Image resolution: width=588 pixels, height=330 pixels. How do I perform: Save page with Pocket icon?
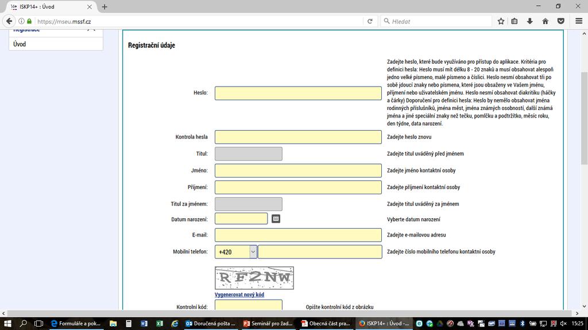[560, 21]
